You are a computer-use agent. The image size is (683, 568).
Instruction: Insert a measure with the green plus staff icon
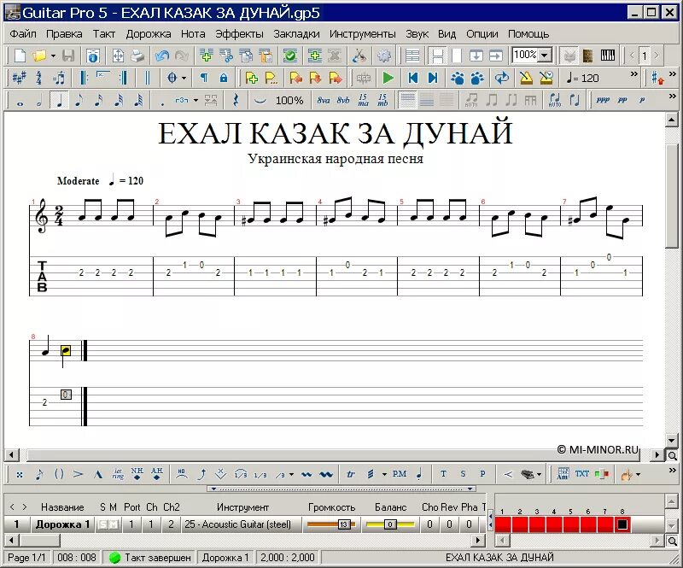pos(206,56)
